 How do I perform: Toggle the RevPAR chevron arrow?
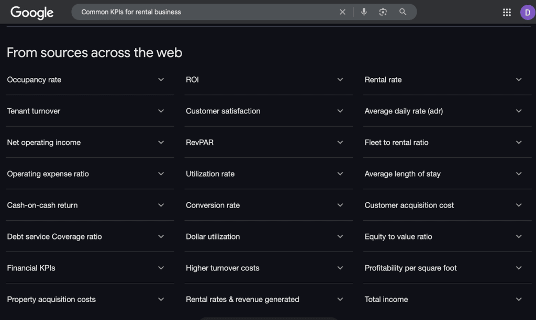(x=340, y=142)
